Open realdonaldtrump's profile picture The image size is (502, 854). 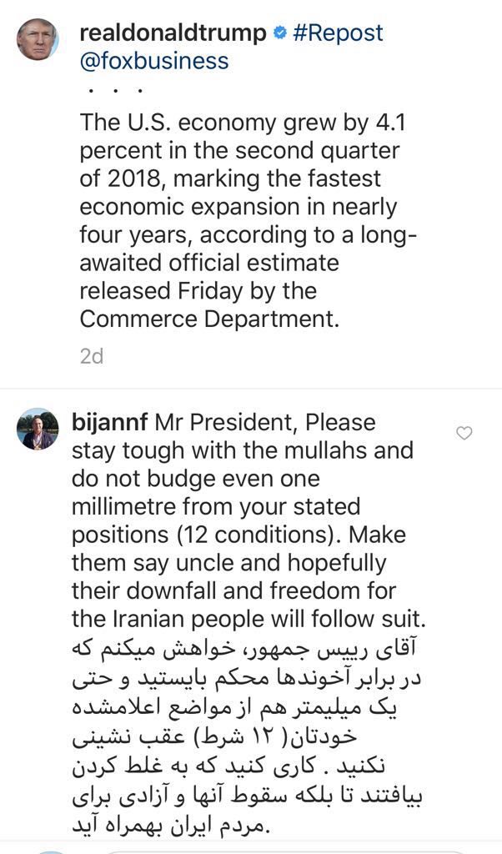(x=38, y=39)
